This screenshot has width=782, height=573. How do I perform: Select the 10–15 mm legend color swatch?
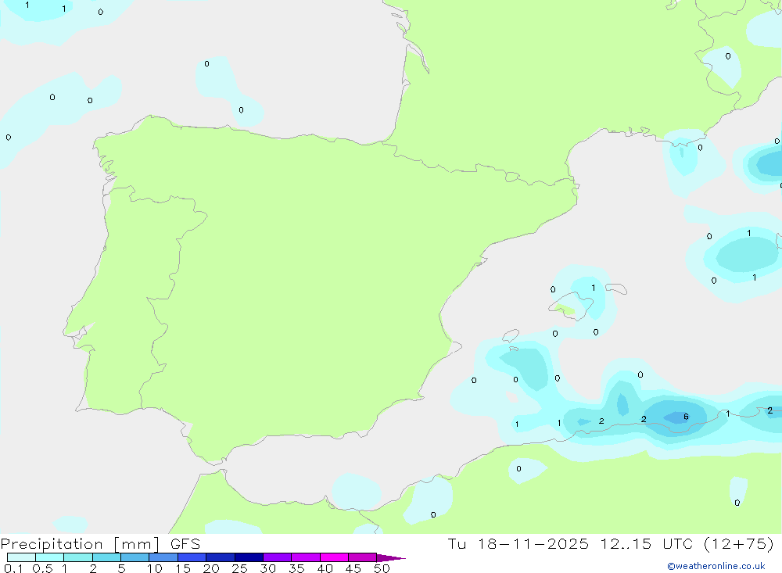click(163, 557)
